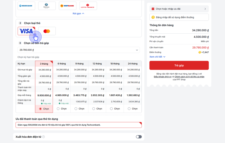Click the 1.563.975 đ difference value

[x=81, y=102]
